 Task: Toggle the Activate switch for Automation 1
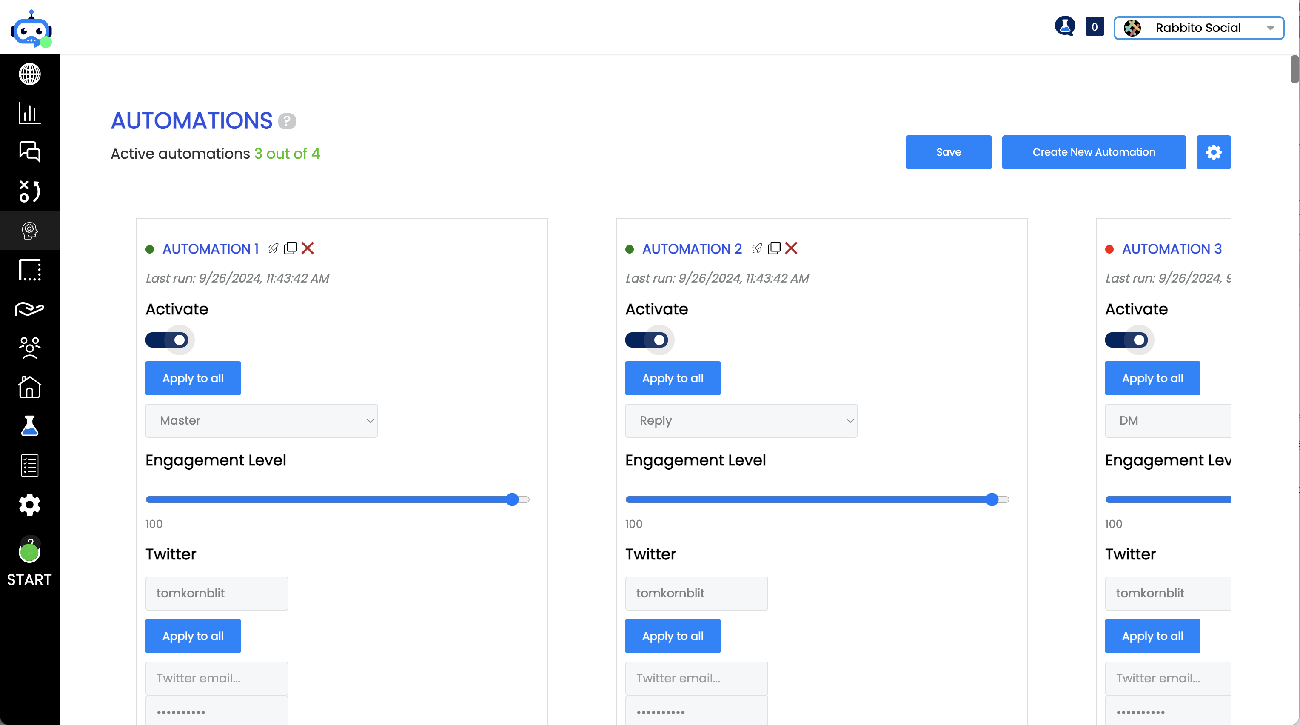point(167,340)
